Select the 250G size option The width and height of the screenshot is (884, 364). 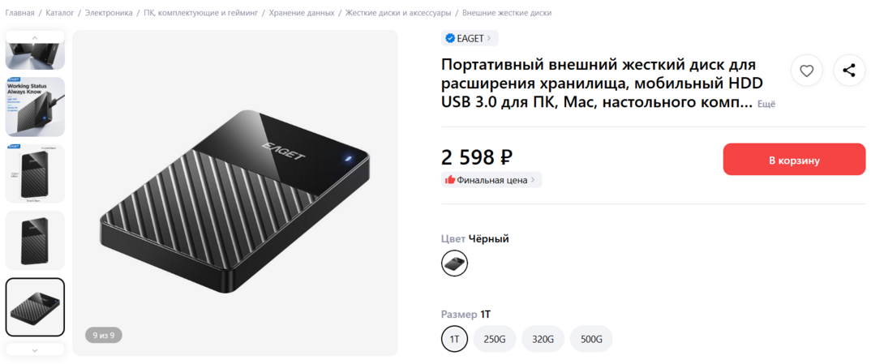(495, 339)
